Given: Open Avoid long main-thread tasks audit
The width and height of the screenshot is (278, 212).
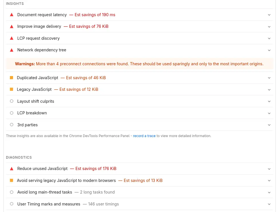Looking at the screenshot, I should pyautogui.click(x=45, y=192).
